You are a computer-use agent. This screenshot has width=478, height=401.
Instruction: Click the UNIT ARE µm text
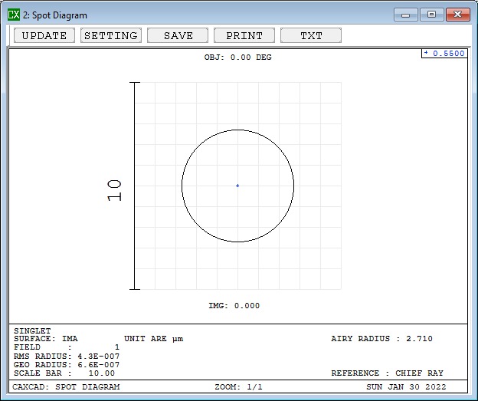[x=154, y=339]
